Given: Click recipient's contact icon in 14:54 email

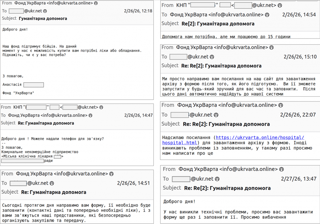Looking at the screenshot, I should click(x=267, y=15).
